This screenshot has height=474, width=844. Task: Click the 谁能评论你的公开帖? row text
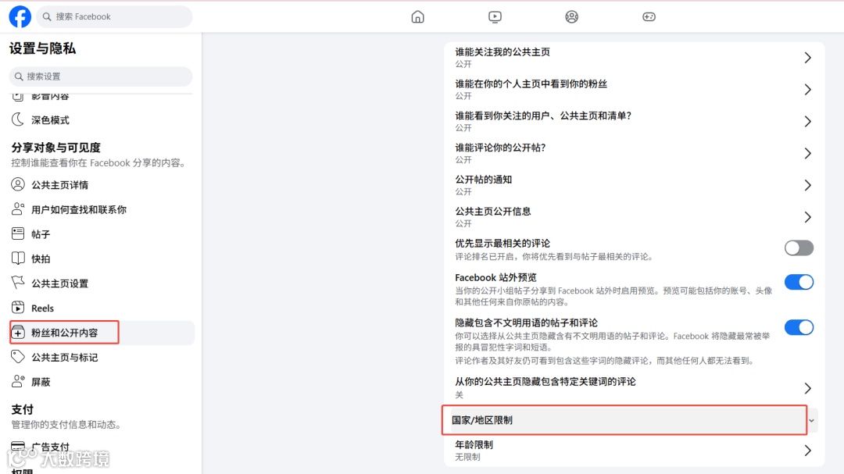(x=500, y=148)
